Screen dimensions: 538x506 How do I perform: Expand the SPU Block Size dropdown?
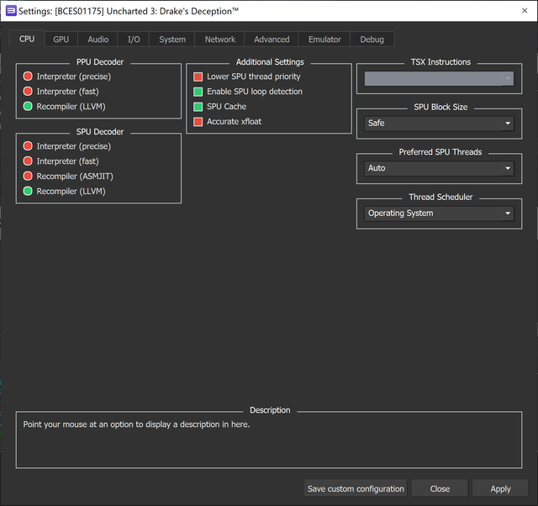[439, 124]
